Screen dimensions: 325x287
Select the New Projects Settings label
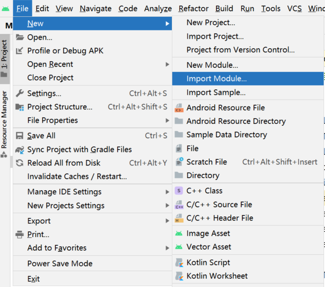66,206
